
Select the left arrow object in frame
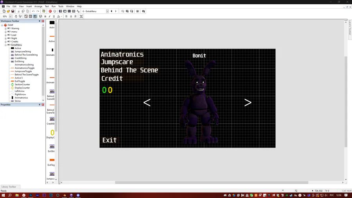147,103
